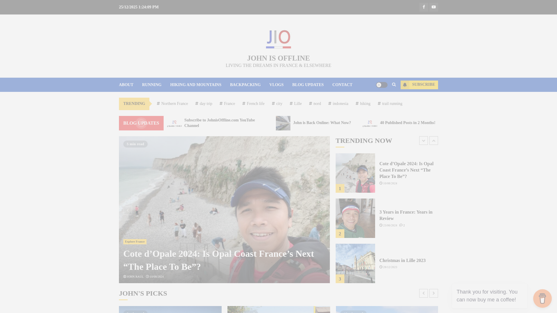Screen dimensions: 557x313
Task: Click the Cote d'Opale thumbnail in Trending Now
Action: pos(355,172)
